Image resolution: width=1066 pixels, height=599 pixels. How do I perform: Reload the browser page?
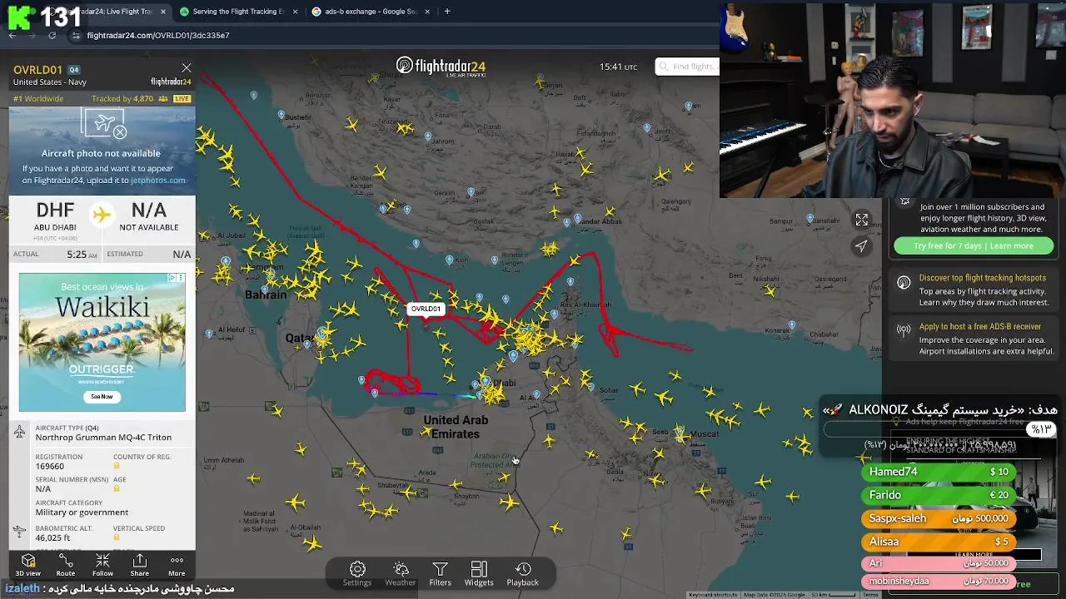click(52, 36)
